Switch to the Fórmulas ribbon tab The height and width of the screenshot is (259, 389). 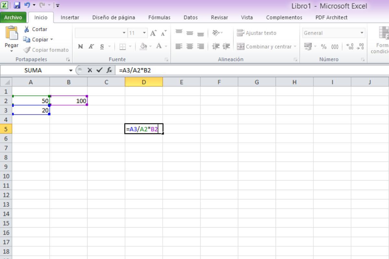point(159,17)
